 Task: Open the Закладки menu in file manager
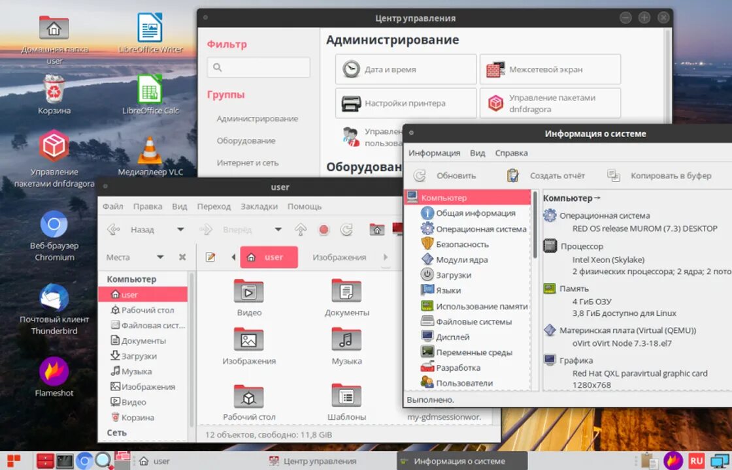coord(259,206)
